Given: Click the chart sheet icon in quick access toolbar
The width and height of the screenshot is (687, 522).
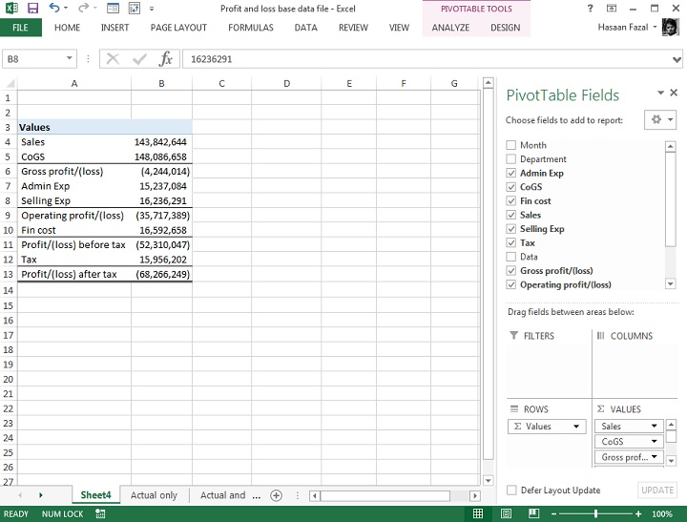Looking at the screenshot, I should pos(134,8).
